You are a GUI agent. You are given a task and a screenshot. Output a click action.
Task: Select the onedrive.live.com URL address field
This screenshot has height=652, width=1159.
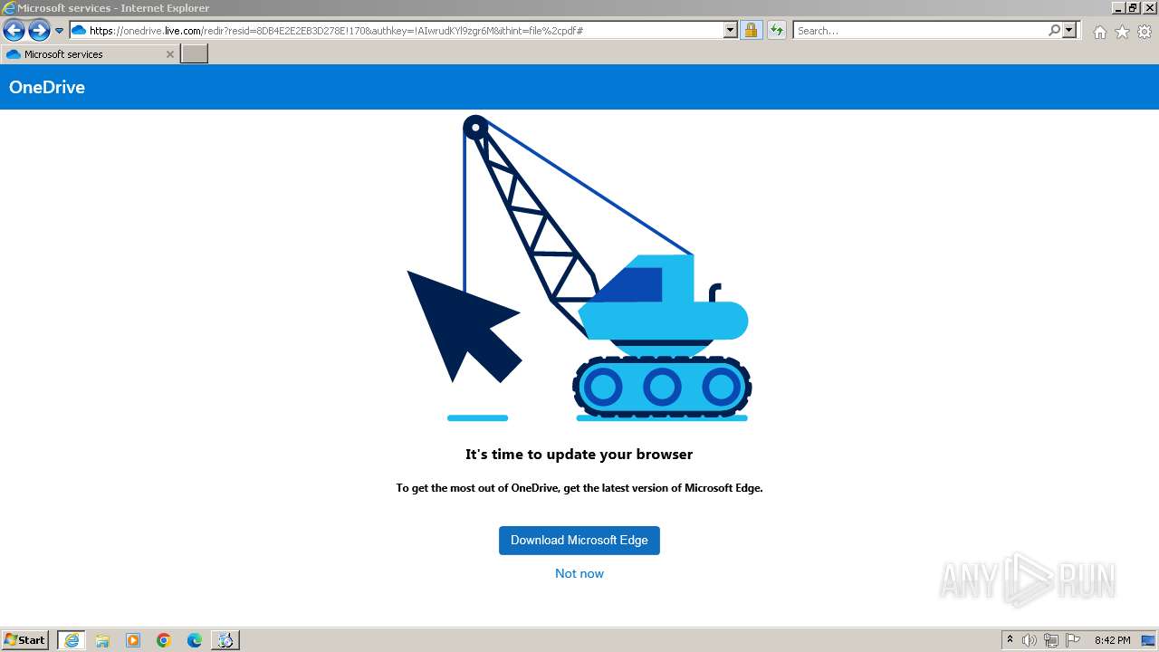(404, 30)
